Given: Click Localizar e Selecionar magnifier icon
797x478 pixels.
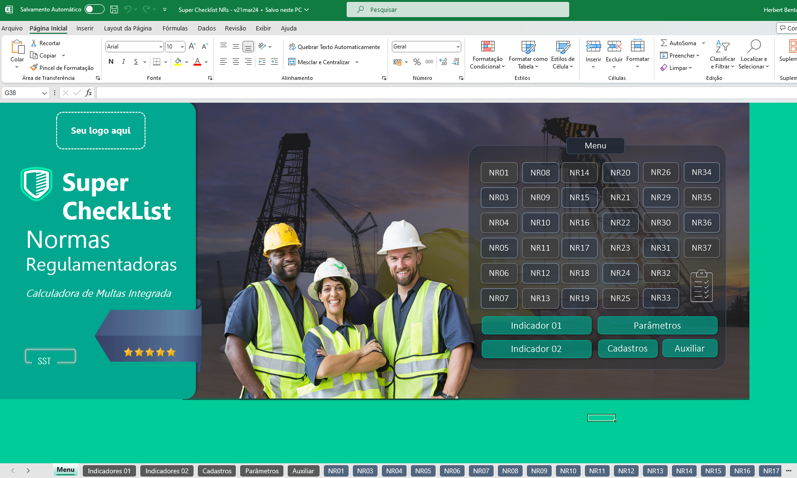Looking at the screenshot, I should [754, 46].
